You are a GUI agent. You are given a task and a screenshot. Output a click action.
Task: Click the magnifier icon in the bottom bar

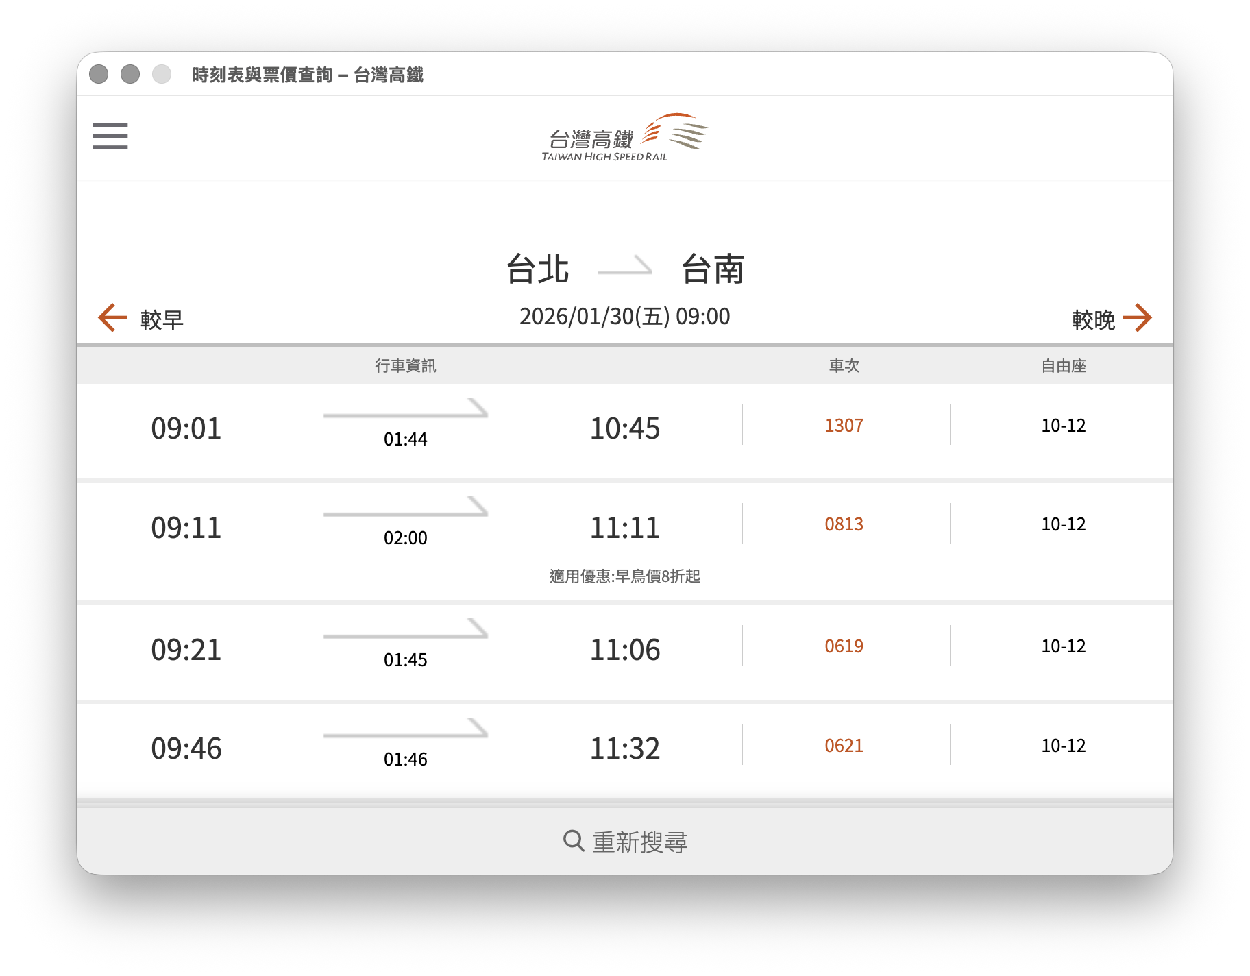(x=574, y=840)
